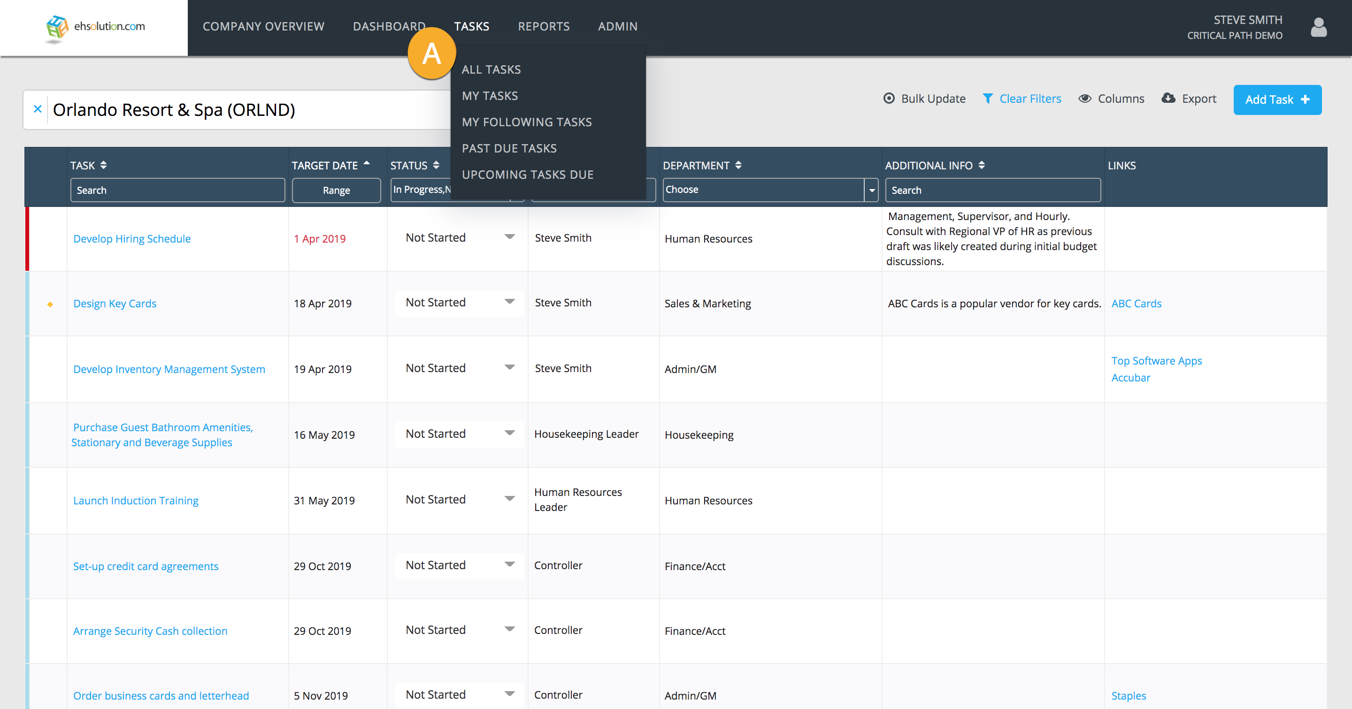Focus the Additional Info search field

[x=992, y=190]
